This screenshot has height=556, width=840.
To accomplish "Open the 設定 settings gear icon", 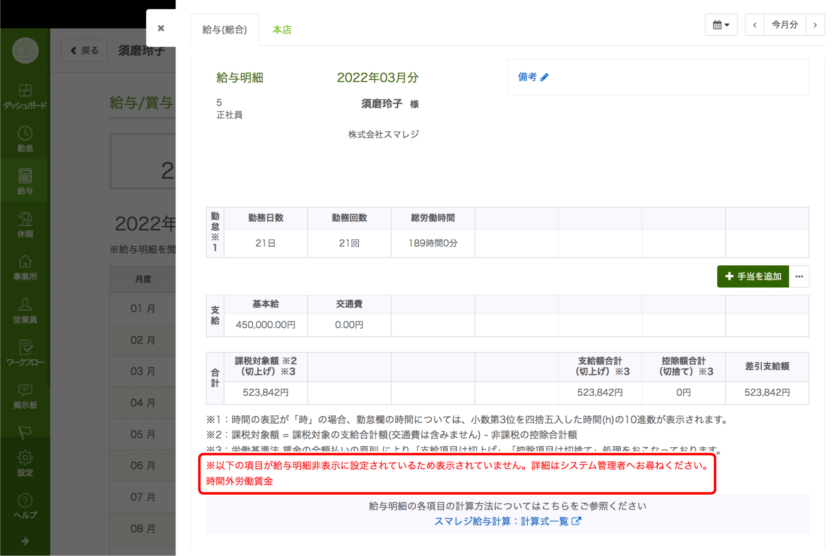I will 25,463.
